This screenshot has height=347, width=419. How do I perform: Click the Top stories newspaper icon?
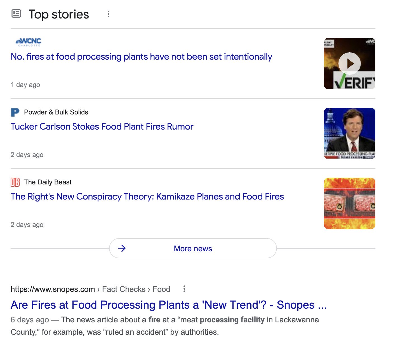pos(16,14)
